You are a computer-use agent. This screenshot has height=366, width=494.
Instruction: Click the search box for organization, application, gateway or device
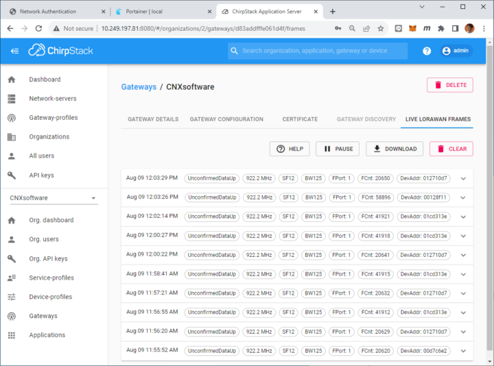click(x=318, y=51)
